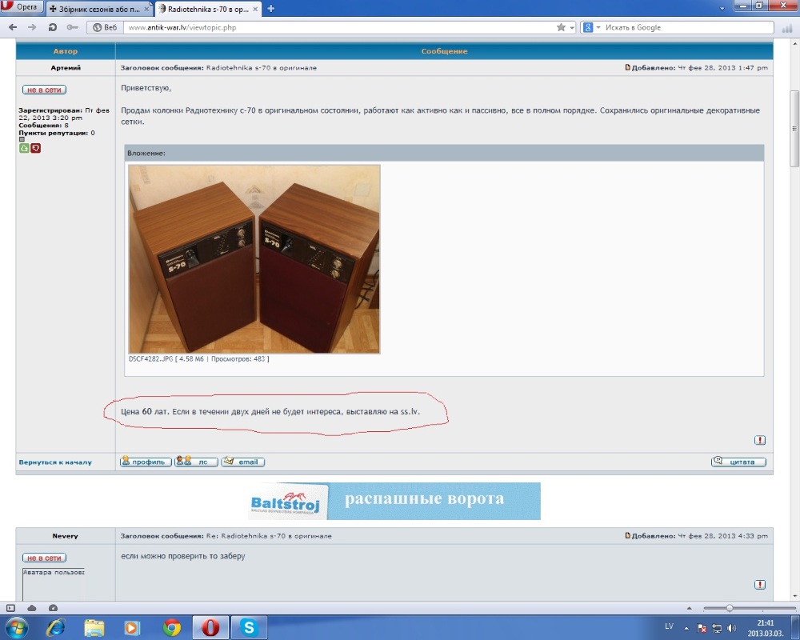
Task: Click the Сообщение column header
Action: pyautogui.click(x=444, y=51)
